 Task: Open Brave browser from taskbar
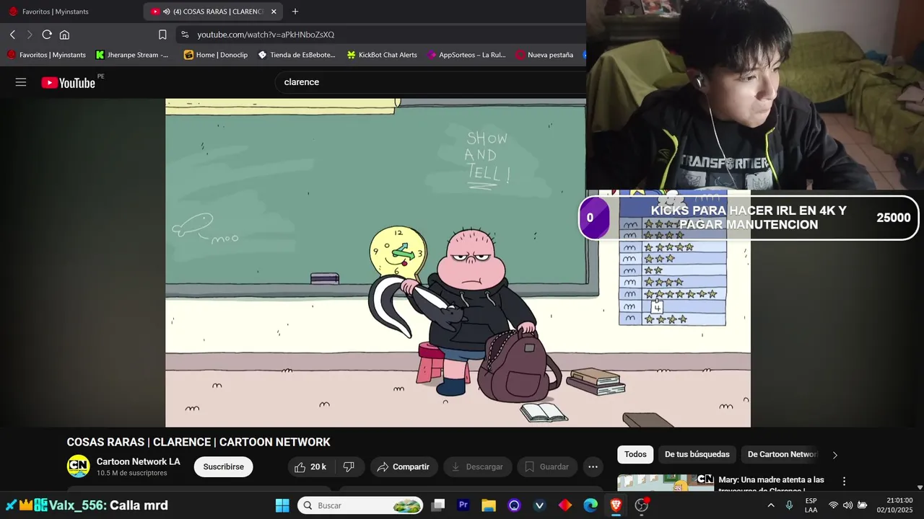pyautogui.click(x=616, y=505)
